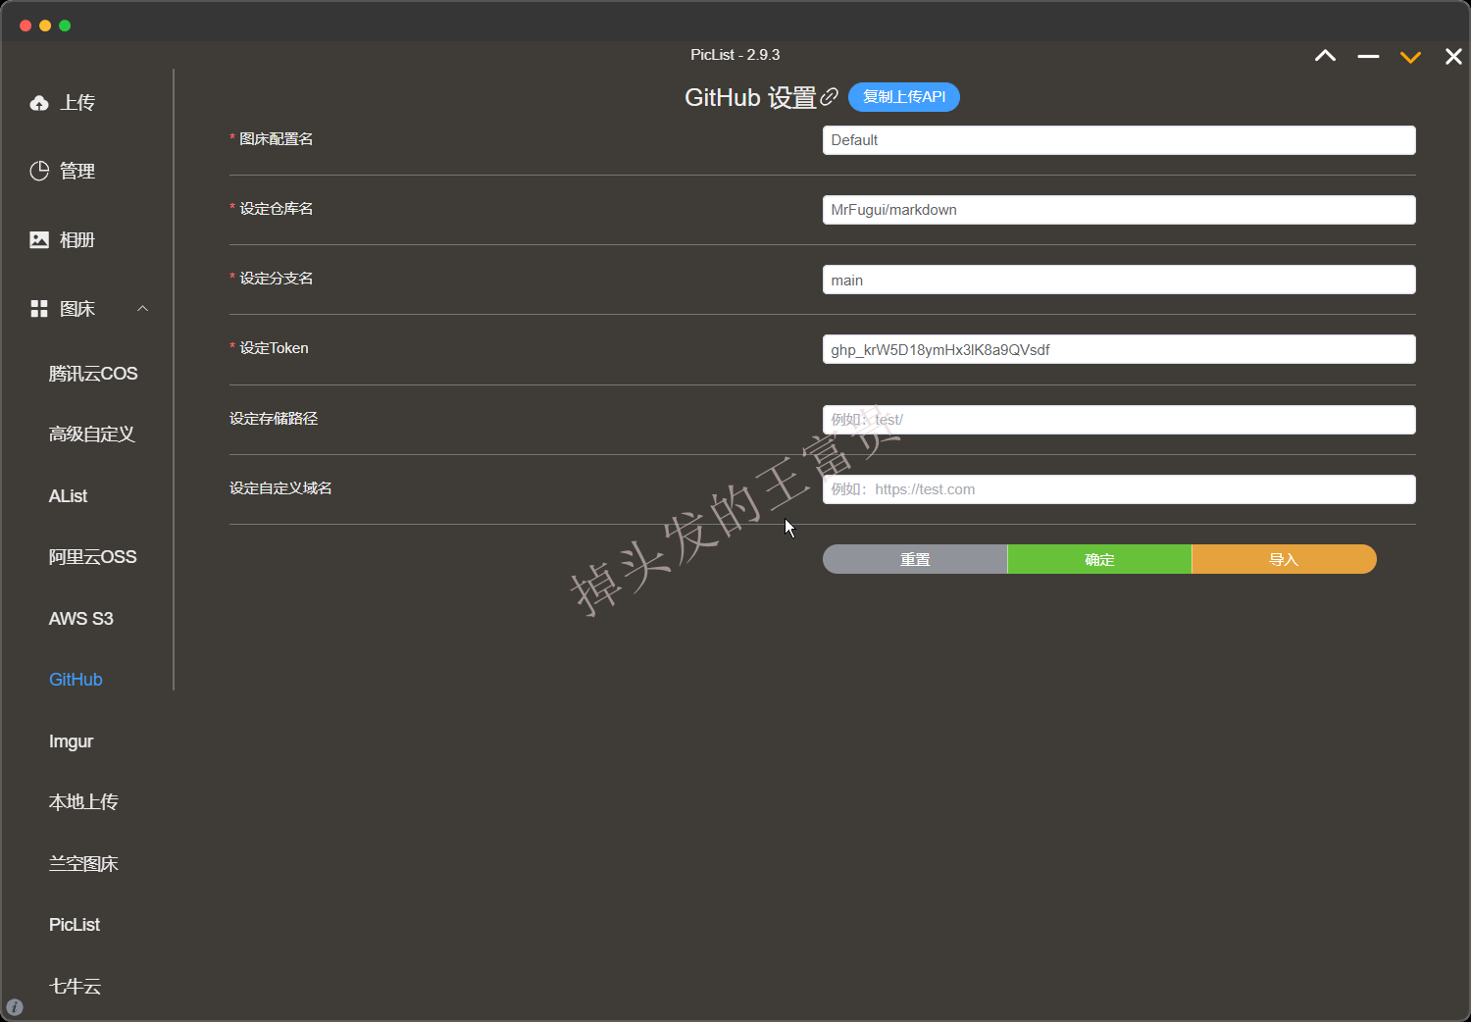Click the 设定分支名 label

277,279
